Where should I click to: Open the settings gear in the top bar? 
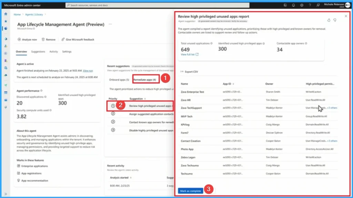(302, 5)
